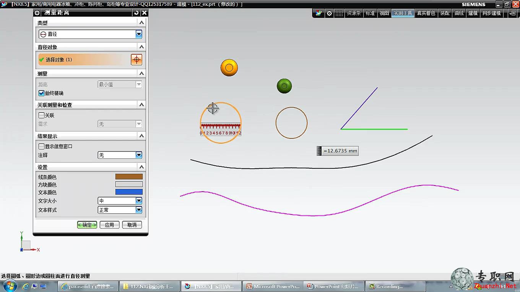Image resolution: width=520 pixels, height=292 pixels.
Task: Collapse the associative measure and checking section
Action: point(141,105)
